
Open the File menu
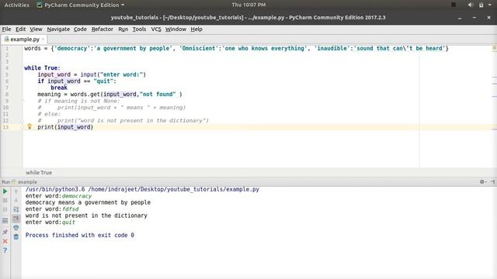[6, 29]
